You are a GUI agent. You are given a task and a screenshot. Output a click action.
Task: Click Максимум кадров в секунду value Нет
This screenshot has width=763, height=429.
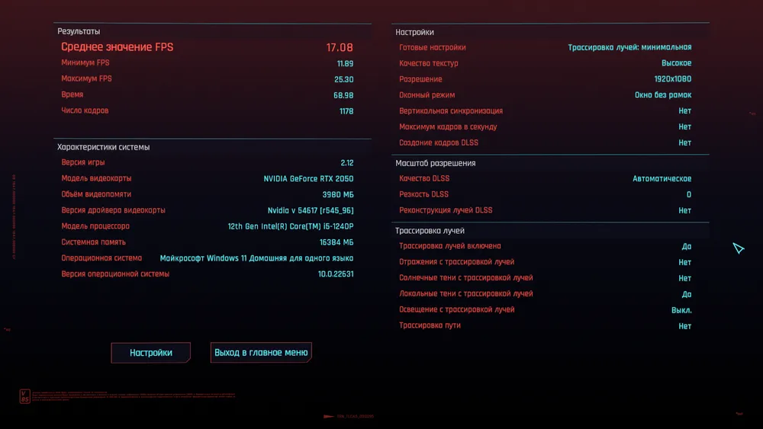click(685, 126)
